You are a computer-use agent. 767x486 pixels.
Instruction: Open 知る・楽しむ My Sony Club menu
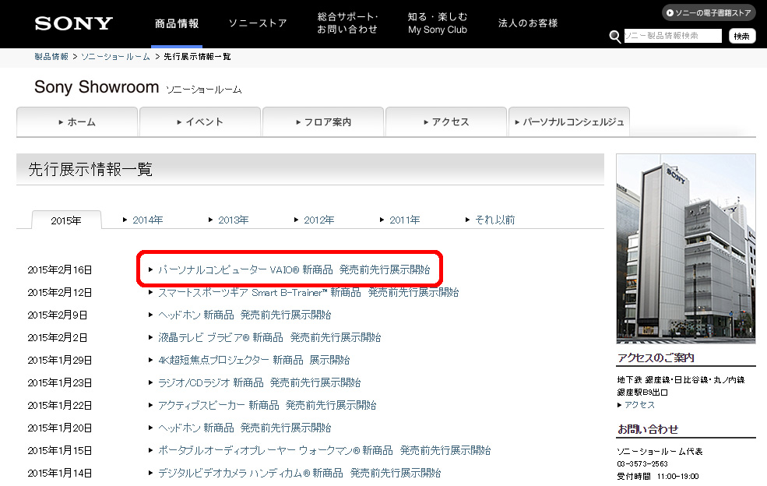(438, 23)
